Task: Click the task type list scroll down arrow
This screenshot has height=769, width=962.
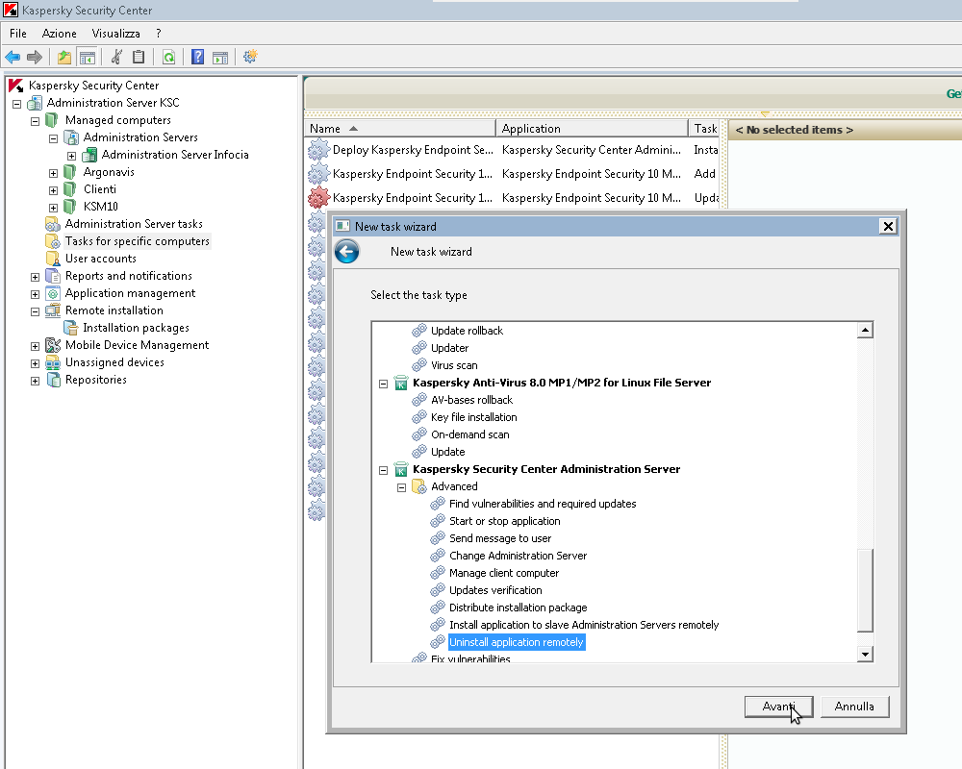Action: (x=865, y=655)
